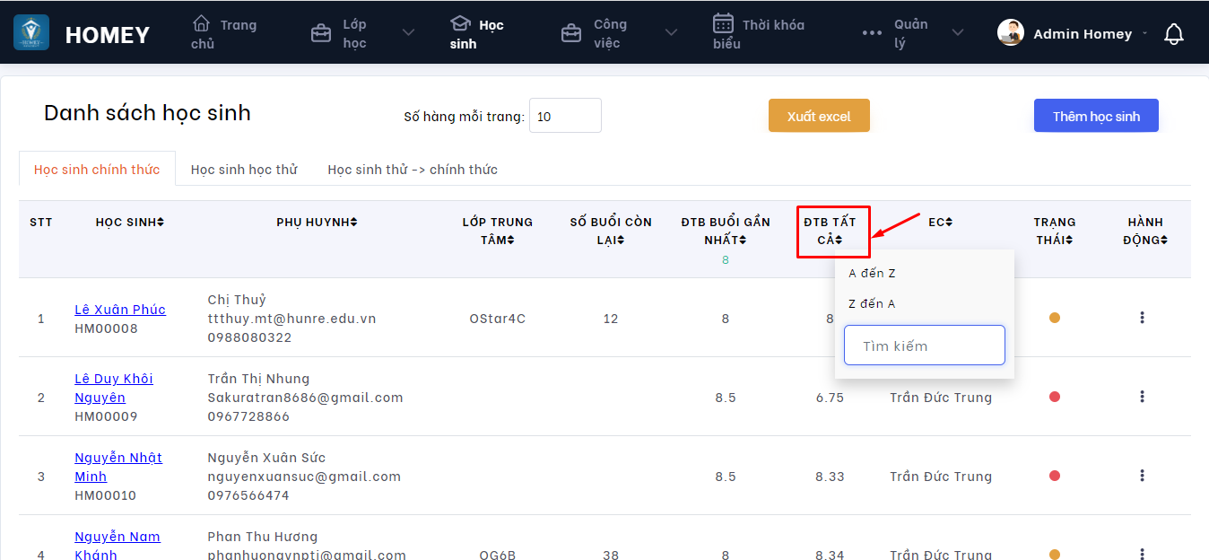Click the Tìm kiếm search field
This screenshot has height=560, width=1209.
point(924,346)
